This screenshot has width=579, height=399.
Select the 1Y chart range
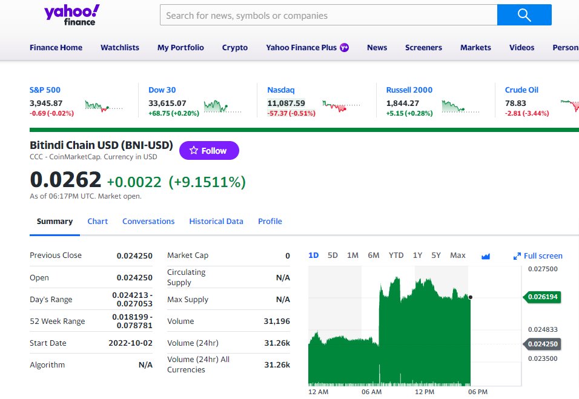(x=417, y=256)
